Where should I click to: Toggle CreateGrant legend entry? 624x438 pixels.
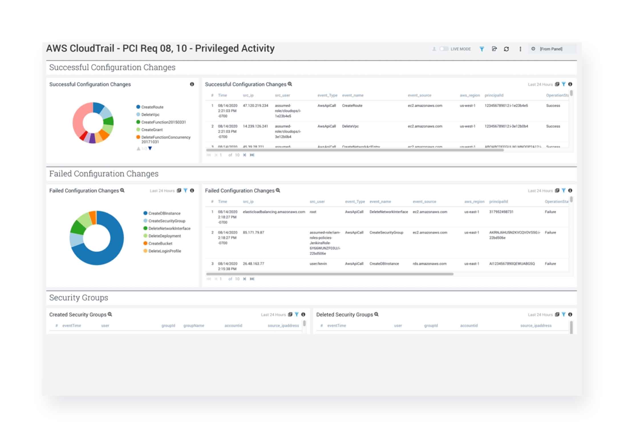[149, 130]
